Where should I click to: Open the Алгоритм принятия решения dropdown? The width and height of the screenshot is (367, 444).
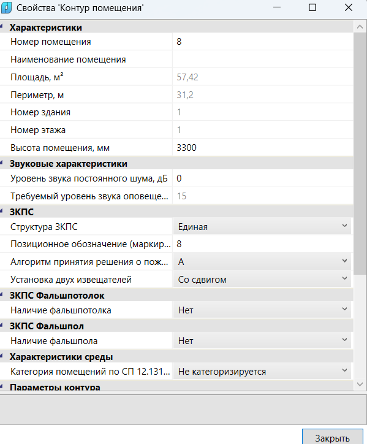pos(262,261)
